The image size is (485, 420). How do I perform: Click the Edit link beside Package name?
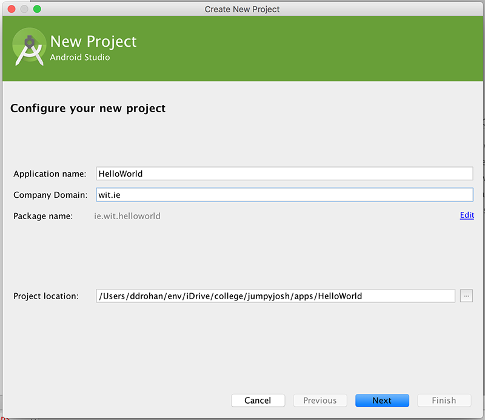(466, 215)
